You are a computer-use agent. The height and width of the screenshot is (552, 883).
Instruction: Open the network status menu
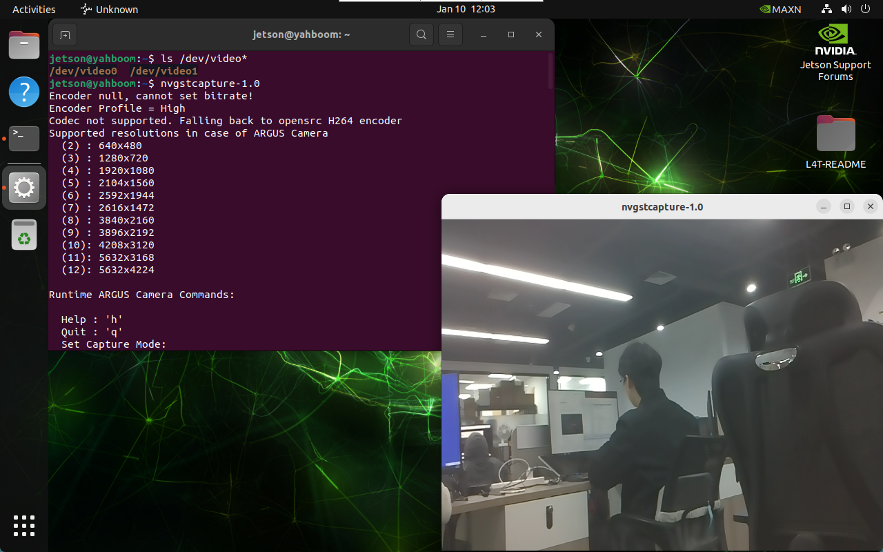(826, 10)
